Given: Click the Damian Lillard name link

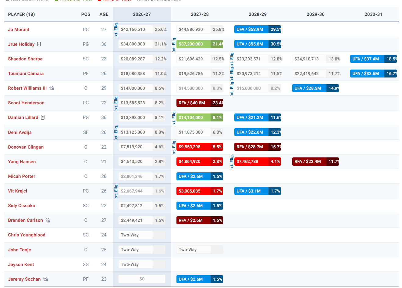Looking at the screenshot, I should [x=23, y=117].
